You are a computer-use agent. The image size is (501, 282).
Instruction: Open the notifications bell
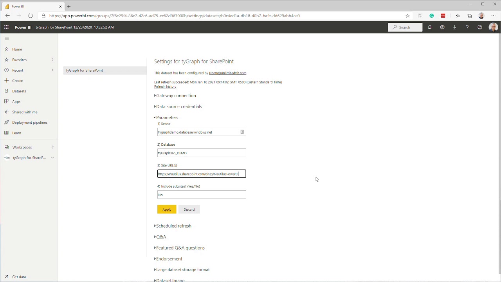pyautogui.click(x=430, y=27)
